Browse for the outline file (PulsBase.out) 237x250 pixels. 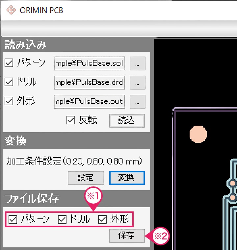click(x=137, y=102)
